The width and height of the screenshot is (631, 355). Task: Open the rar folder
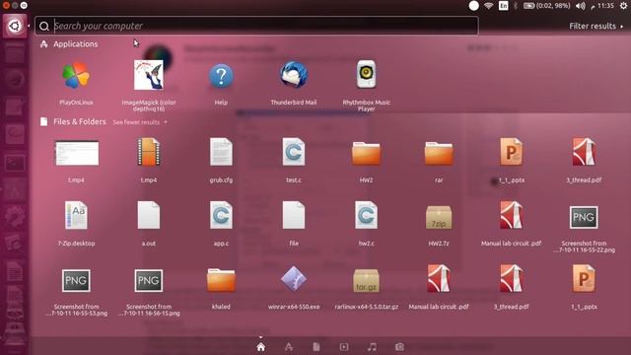tap(439, 154)
